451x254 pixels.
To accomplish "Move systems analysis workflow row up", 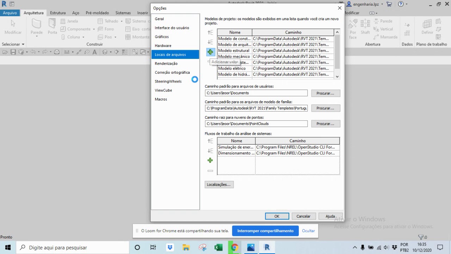I will coord(210,141).
